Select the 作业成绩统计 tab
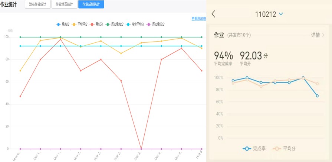 (x=91, y=4)
